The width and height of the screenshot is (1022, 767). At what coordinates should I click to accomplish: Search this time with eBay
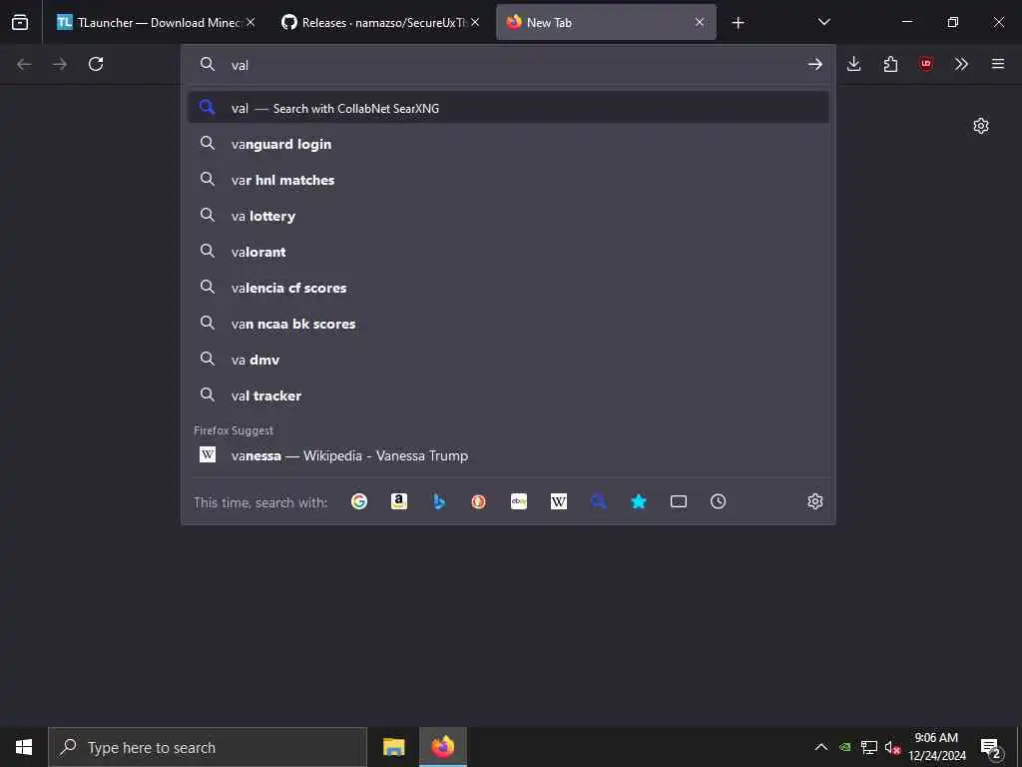[x=519, y=501]
